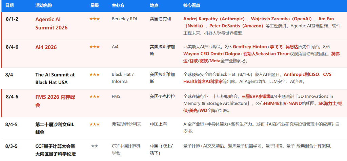Click the Wojciech Zaremba（OpenAI） highlight
347x161 pixels.
[x=282, y=19]
